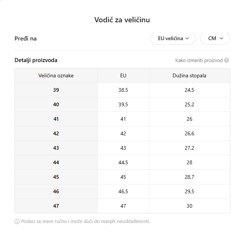Select the size 44 label row

point(56,162)
